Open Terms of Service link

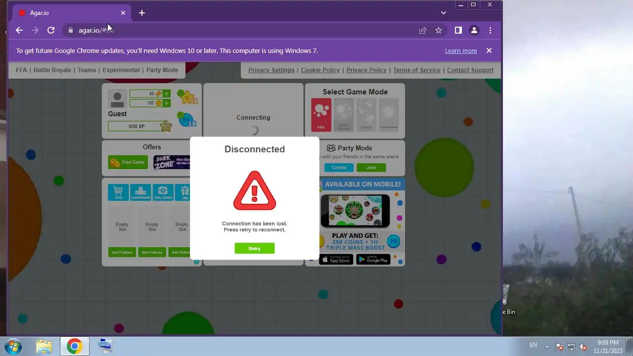(417, 70)
